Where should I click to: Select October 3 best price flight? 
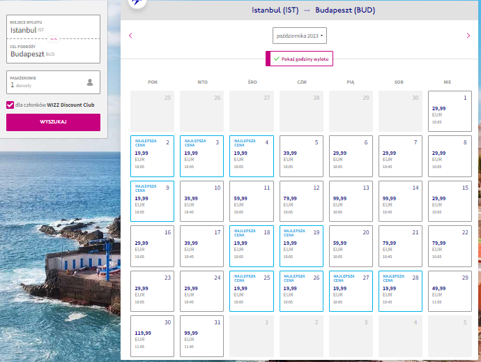[x=202, y=156]
